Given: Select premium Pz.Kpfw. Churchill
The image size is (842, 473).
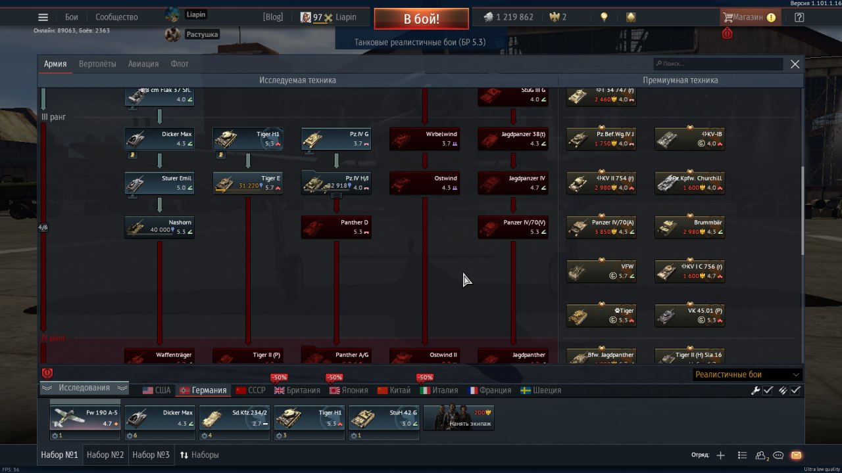Looking at the screenshot, I should 689,183.
